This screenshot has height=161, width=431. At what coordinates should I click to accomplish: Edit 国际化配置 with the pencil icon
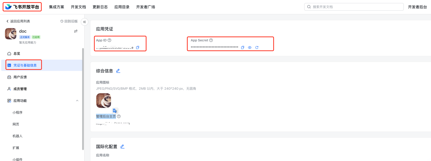pyautogui.click(x=122, y=146)
